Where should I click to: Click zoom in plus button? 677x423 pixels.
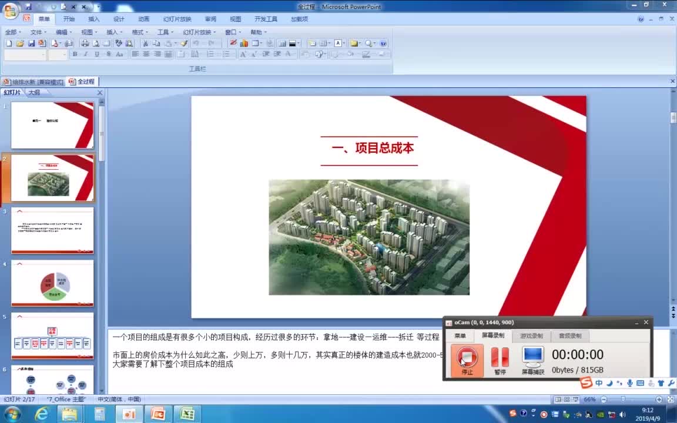click(x=659, y=399)
